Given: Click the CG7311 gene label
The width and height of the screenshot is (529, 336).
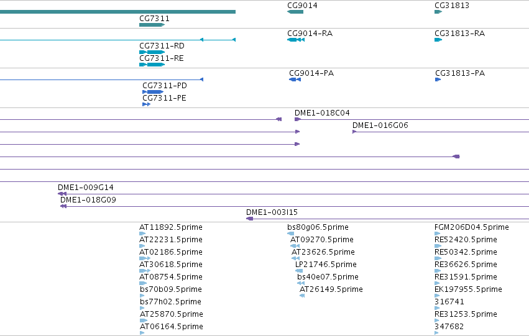Looking at the screenshot, I should [154, 19].
